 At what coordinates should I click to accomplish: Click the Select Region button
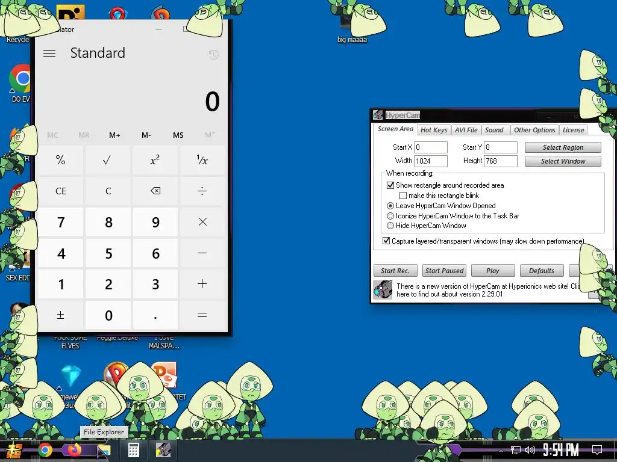[563, 147]
